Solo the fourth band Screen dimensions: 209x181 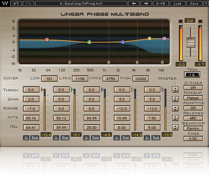click(x=117, y=138)
